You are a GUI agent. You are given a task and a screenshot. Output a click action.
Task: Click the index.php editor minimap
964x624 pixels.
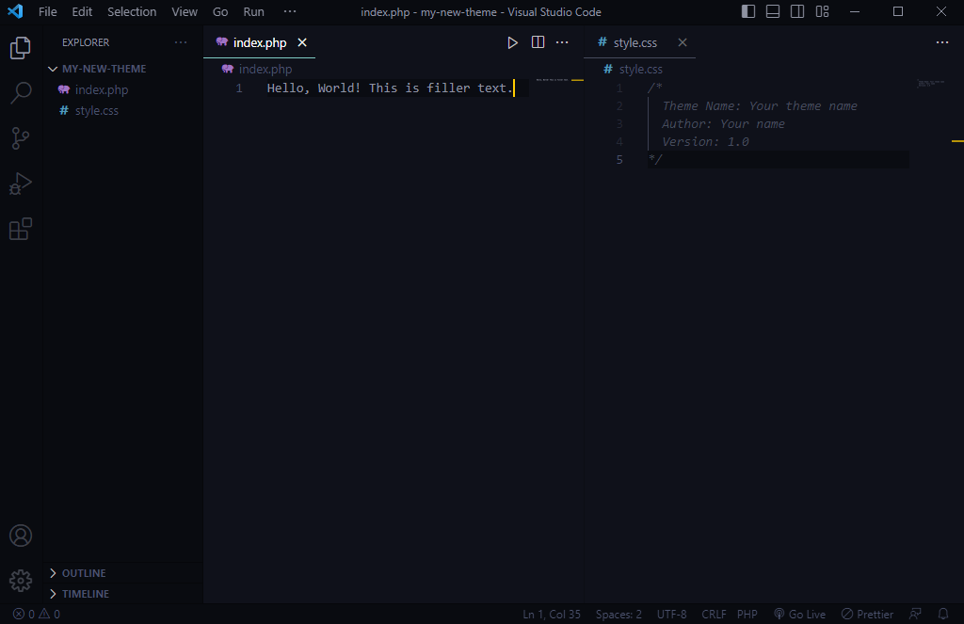click(x=552, y=80)
